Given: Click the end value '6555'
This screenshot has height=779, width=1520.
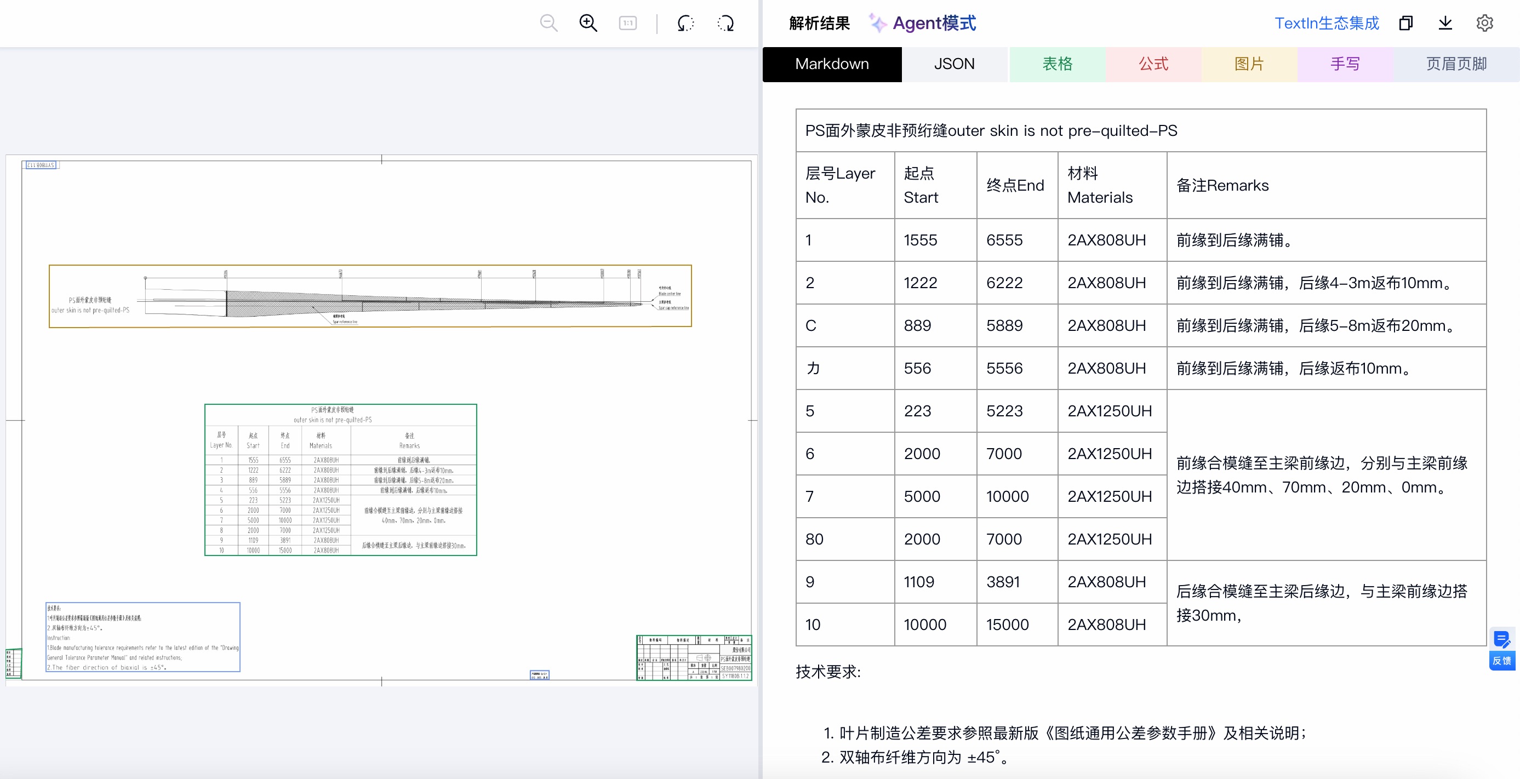Looking at the screenshot, I should (1004, 240).
